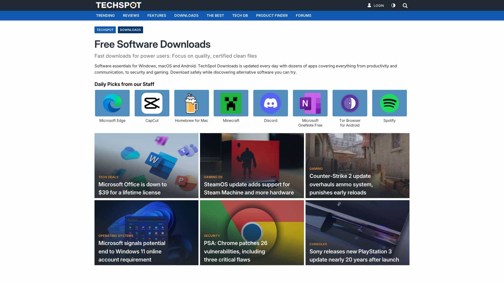Go to the Reviews section
The height and width of the screenshot is (283, 504).
point(131,15)
